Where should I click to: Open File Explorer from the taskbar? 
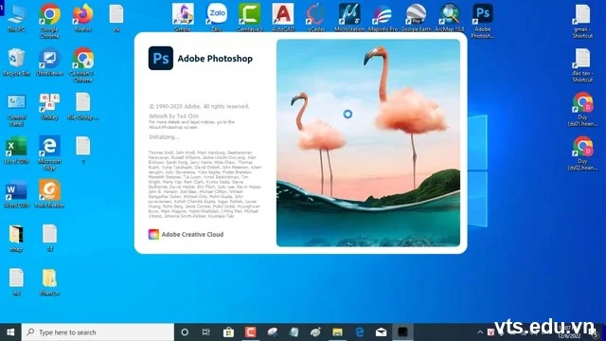click(337, 332)
